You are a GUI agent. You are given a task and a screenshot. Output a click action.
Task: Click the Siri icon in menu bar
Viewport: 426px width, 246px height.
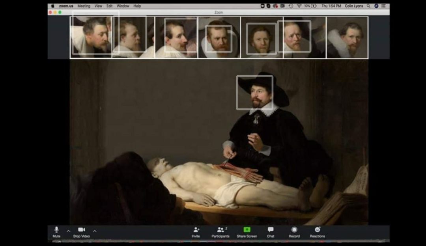(376, 6)
